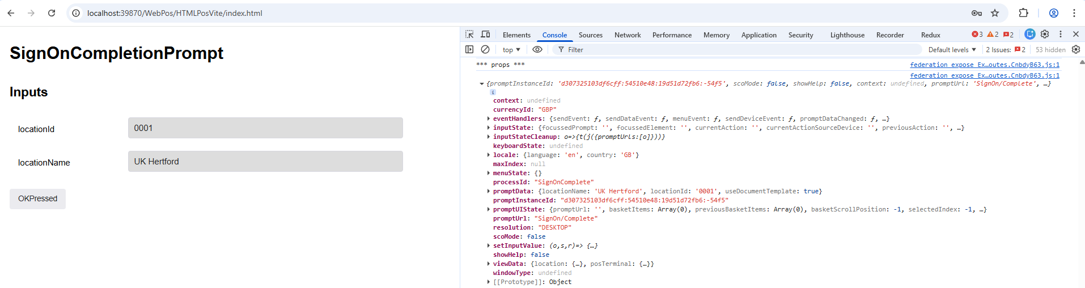Toggle the console sidebar panel icon

469,50
